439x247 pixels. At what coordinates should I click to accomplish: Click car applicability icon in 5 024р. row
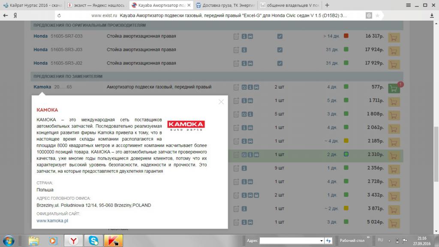(250, 222)
